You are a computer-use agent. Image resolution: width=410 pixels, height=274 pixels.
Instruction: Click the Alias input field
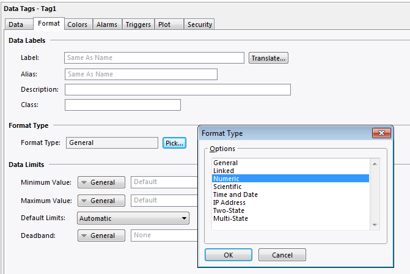click(x=141, y=75)
